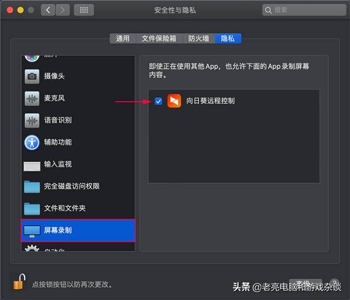This screenshot has height=300, width=350.
Task: Choose 完全磁盘访问权限 in the list
Action: point(72,186)
